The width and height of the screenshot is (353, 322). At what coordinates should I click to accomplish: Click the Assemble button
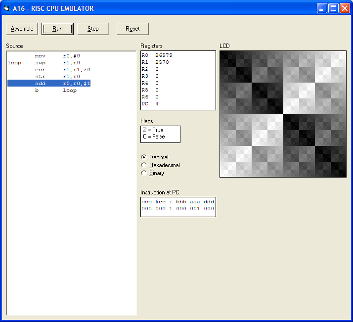pyautogui.click(x=22, y=29)
